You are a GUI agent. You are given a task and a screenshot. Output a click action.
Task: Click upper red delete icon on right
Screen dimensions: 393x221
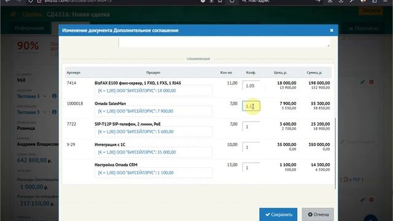point(372,82)
